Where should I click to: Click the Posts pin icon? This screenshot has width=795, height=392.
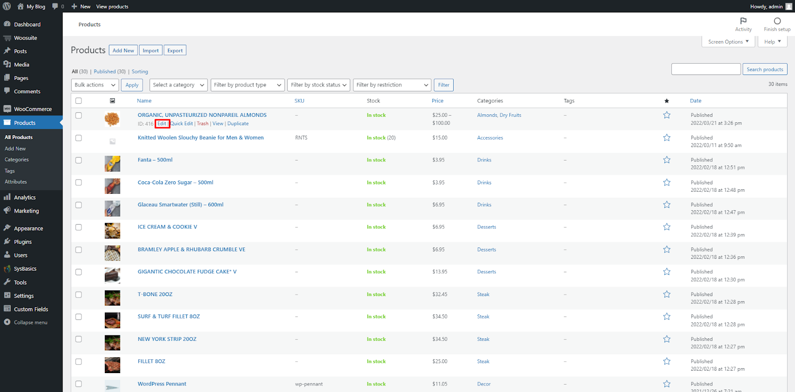[7, 51]
